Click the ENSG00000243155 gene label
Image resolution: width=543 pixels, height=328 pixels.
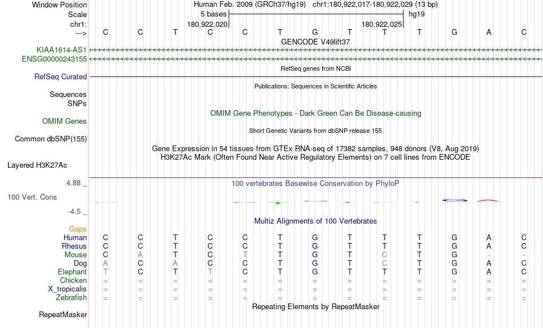pyautogui.click(x=54, y=59)
